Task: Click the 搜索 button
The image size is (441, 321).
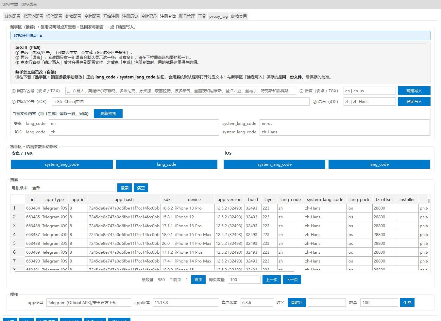Action: (125, 188)
